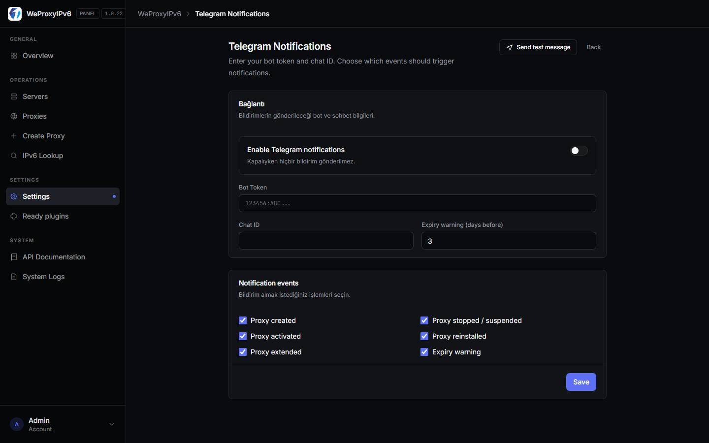Open IPv6 Lookup page

point(63,156)
